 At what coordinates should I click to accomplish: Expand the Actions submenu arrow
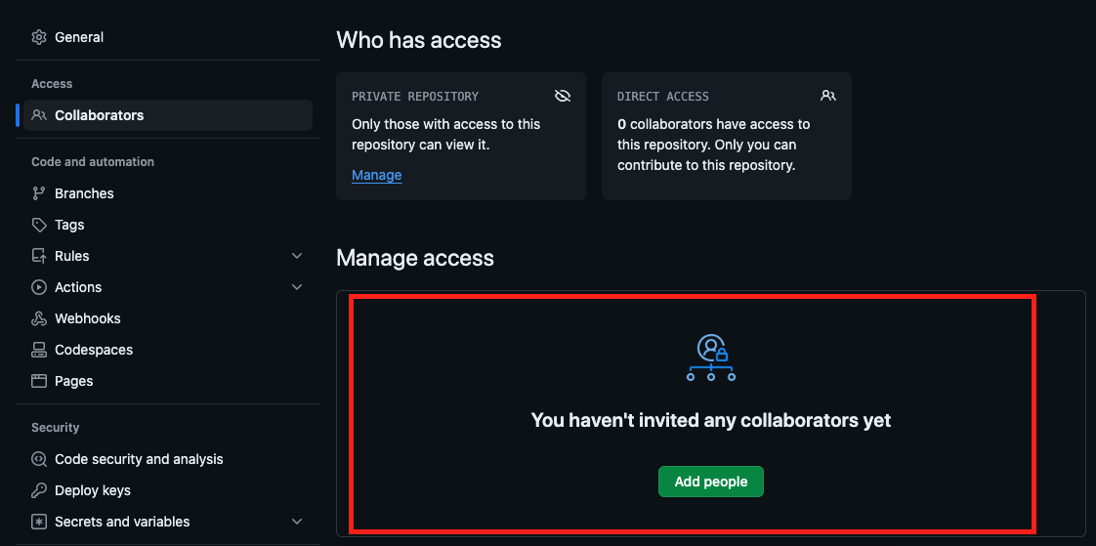coord(297,287)
